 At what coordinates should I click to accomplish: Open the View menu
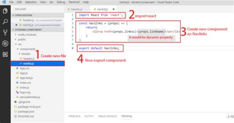[43, 2]
